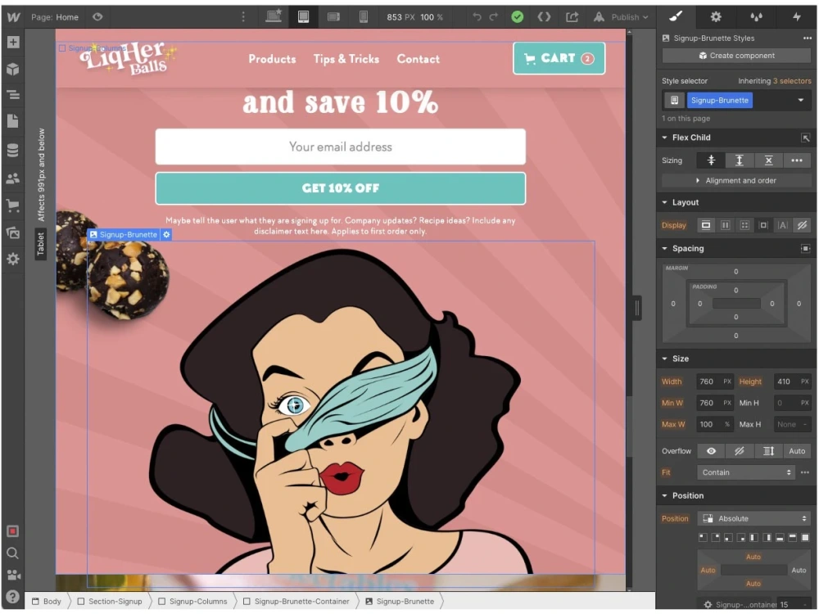Screen dimensions: 819x614
Task: Open the CMS Collections panel
Action: pyautogui.click(x=12, y=150)
